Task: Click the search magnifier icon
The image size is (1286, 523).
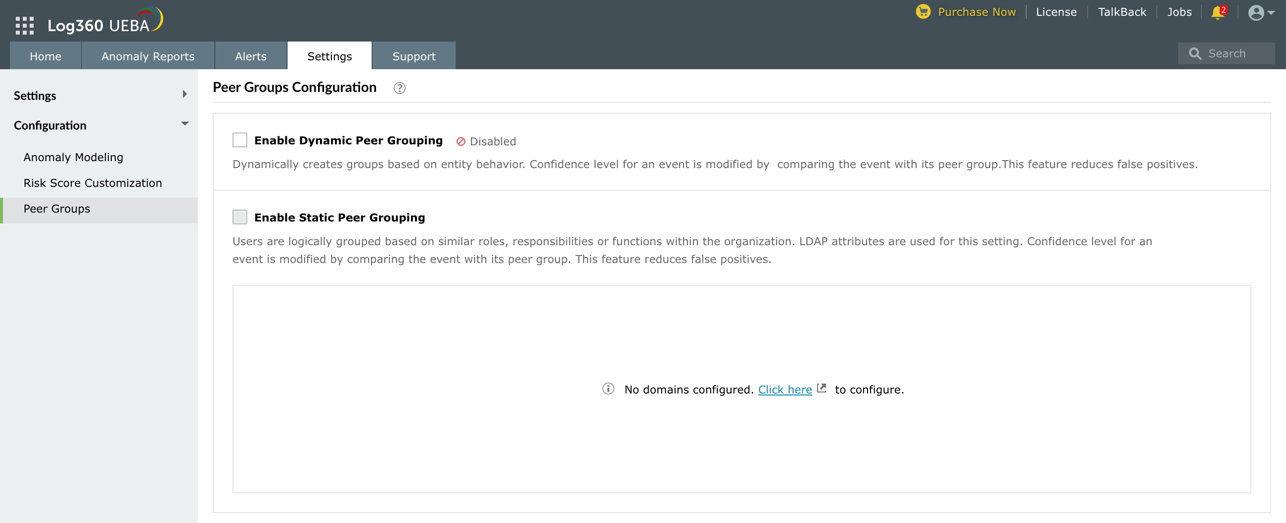Action: tap(1195, 53)
